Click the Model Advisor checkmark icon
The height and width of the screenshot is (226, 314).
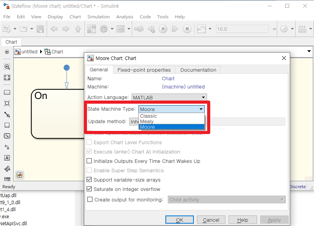tap(284, 29)
